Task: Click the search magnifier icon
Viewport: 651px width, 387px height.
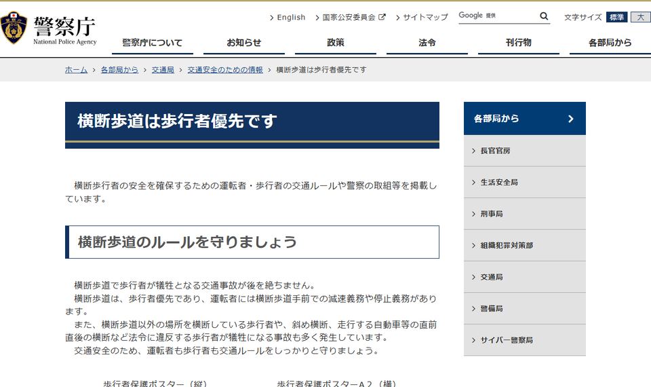Action: (x=544, y=16)
